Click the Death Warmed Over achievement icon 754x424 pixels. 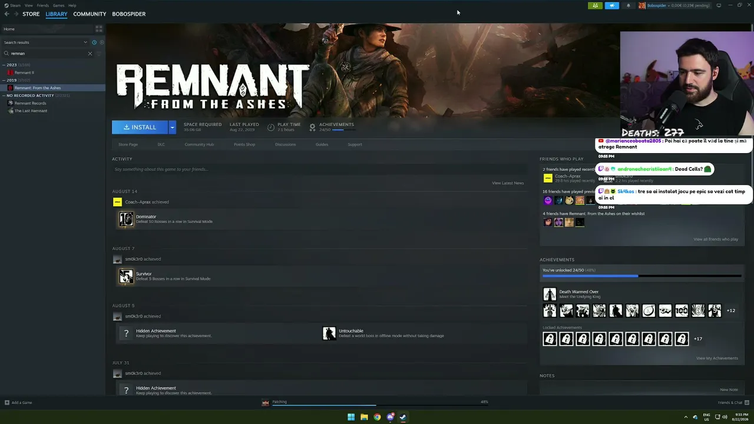point(550,294)
